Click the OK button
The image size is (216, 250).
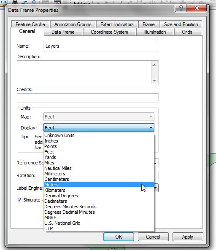(119, 237)
